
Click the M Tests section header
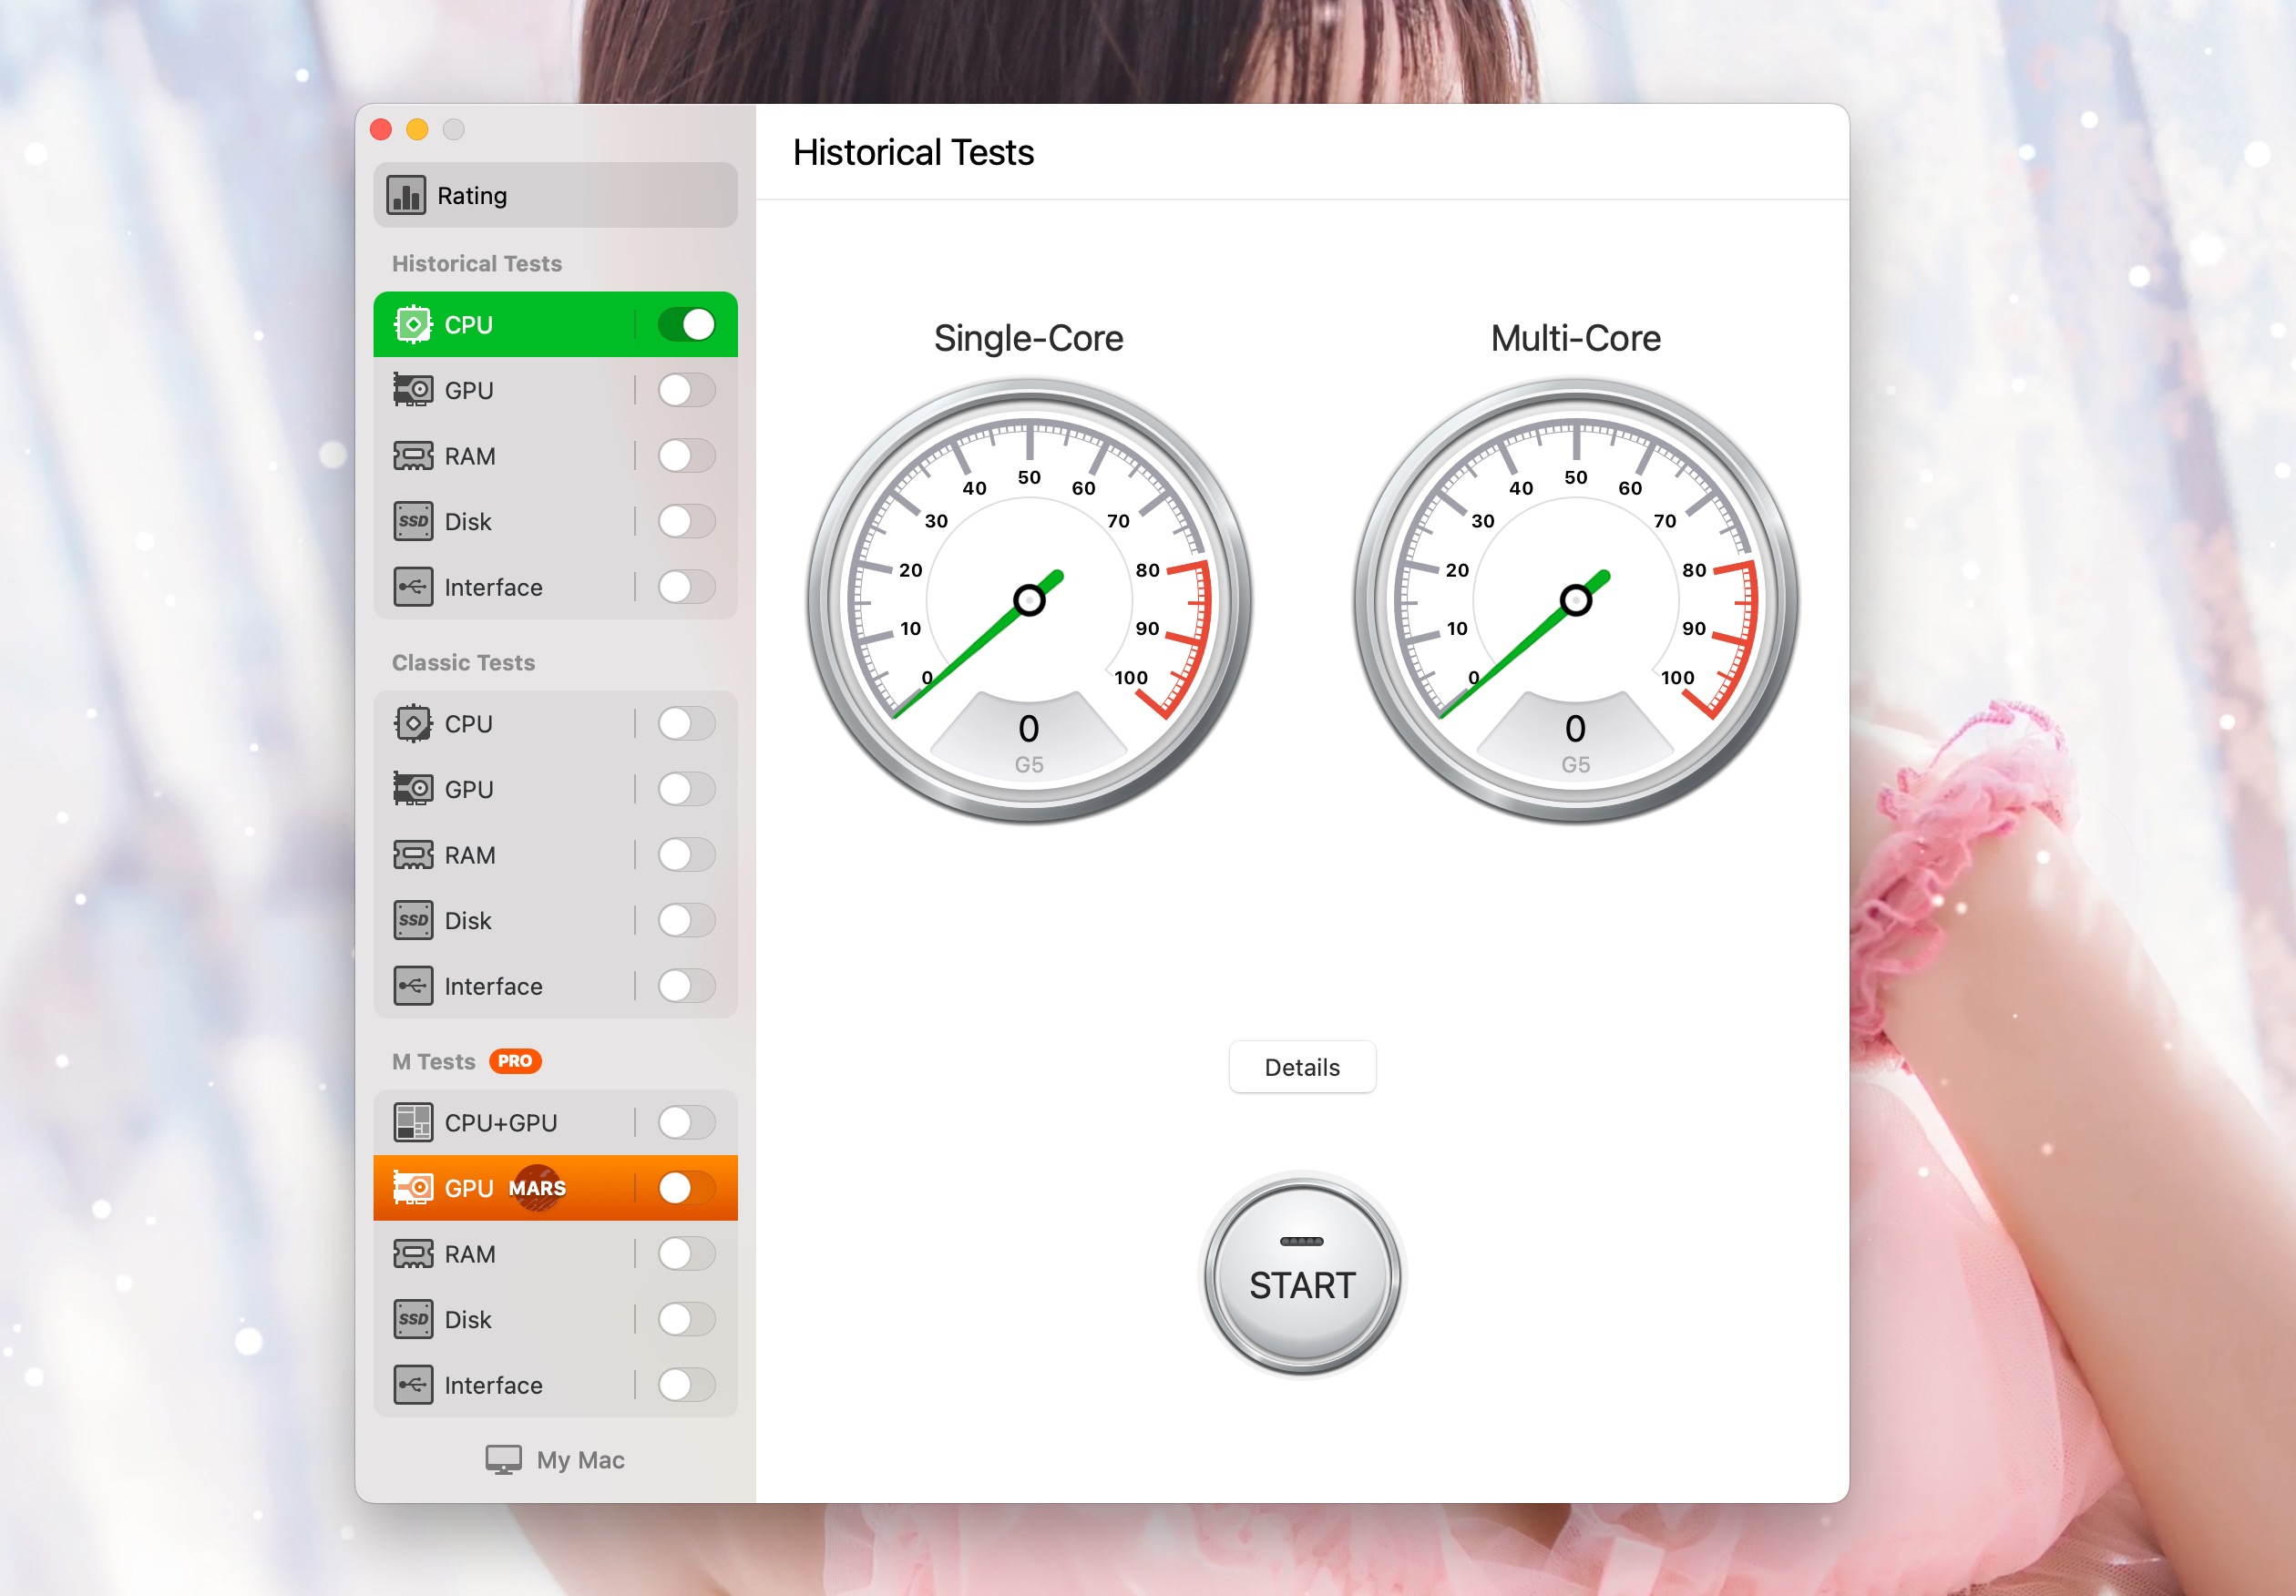433,1061
